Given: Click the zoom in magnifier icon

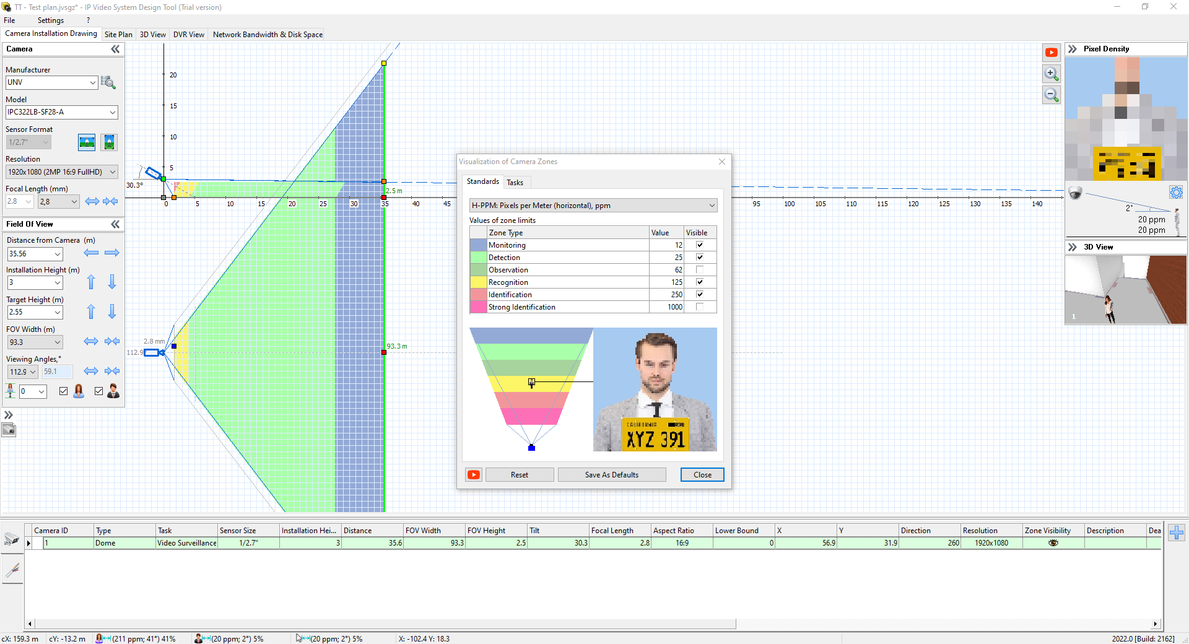Looking at the screenshot, I should point(1051,74).
